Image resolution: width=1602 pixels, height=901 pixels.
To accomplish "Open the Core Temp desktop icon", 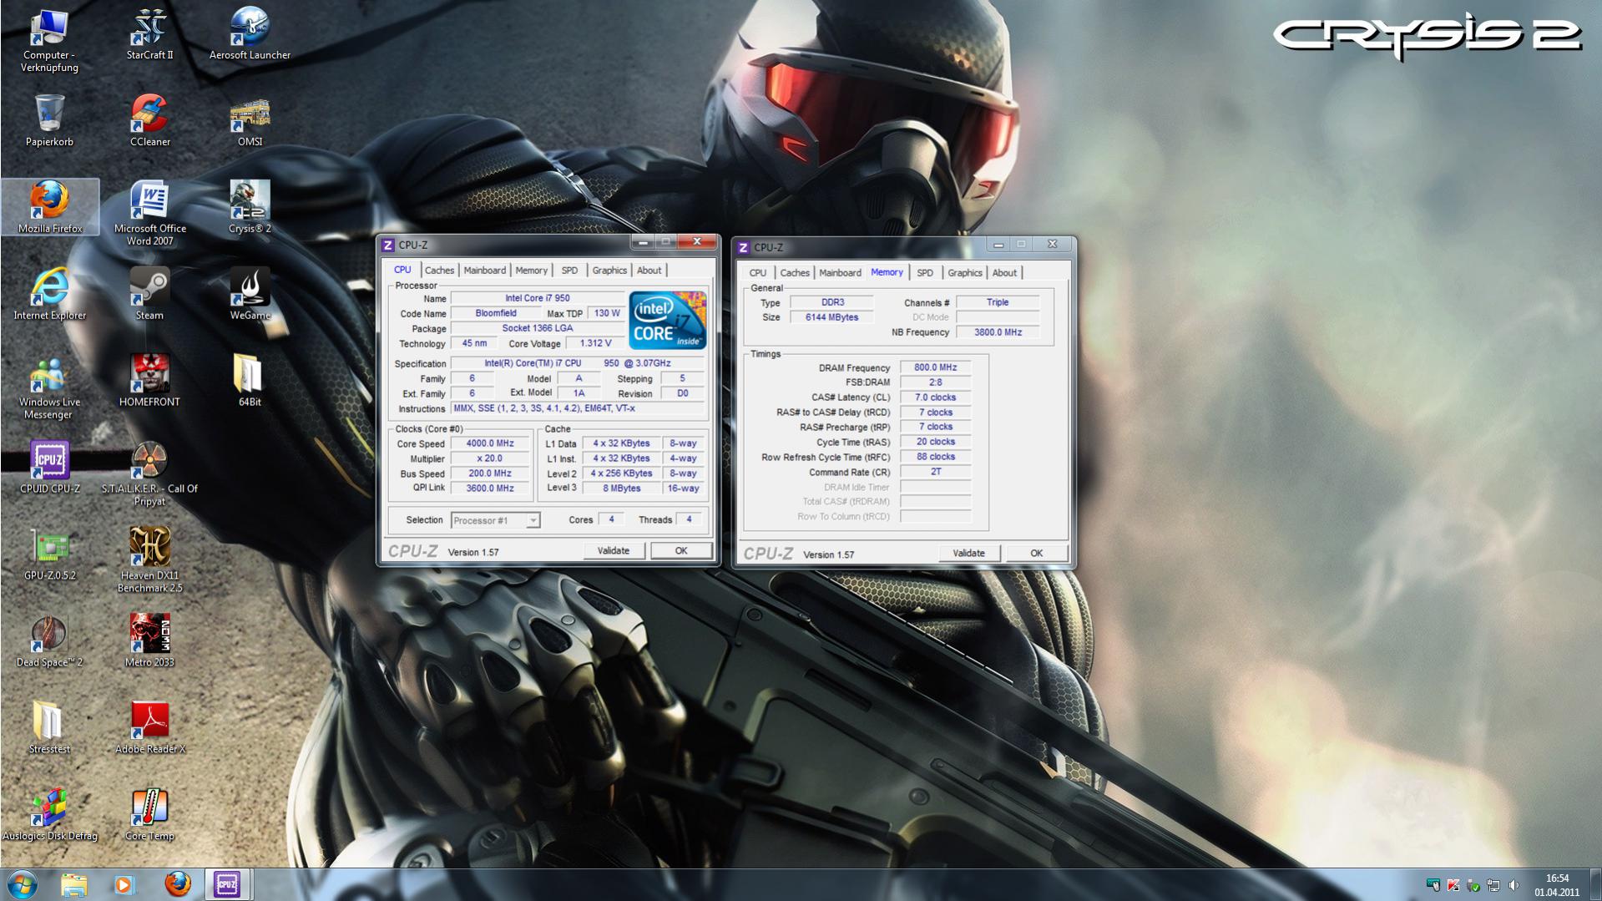I will pos(149,815).
